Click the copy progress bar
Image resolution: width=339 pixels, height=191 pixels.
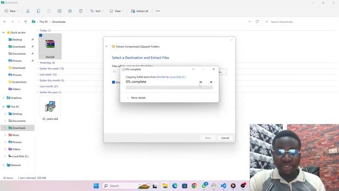click(x=169, y=88)
